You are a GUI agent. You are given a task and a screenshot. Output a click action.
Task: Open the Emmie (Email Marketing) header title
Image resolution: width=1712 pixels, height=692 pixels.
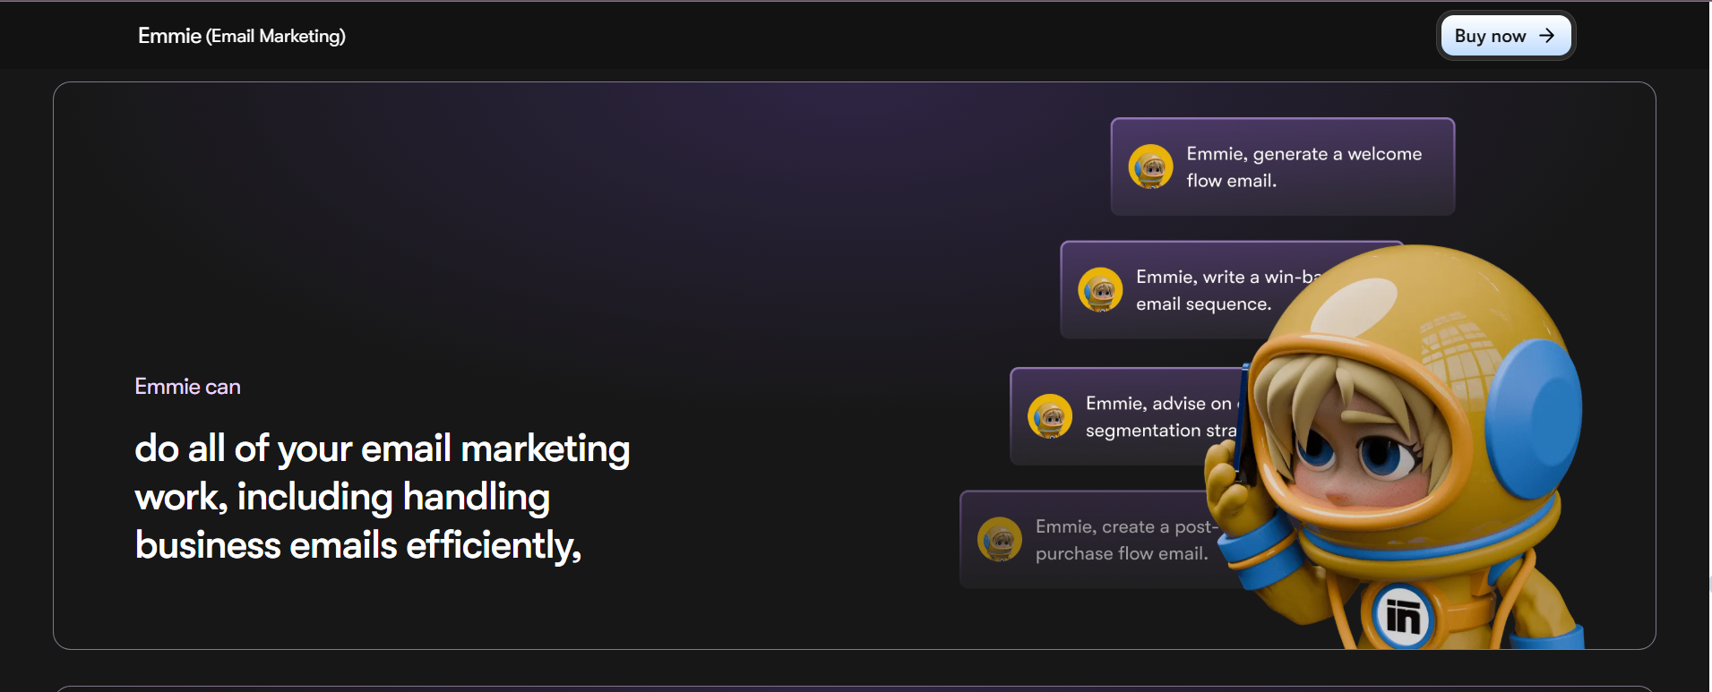click(x=242, y=36)
